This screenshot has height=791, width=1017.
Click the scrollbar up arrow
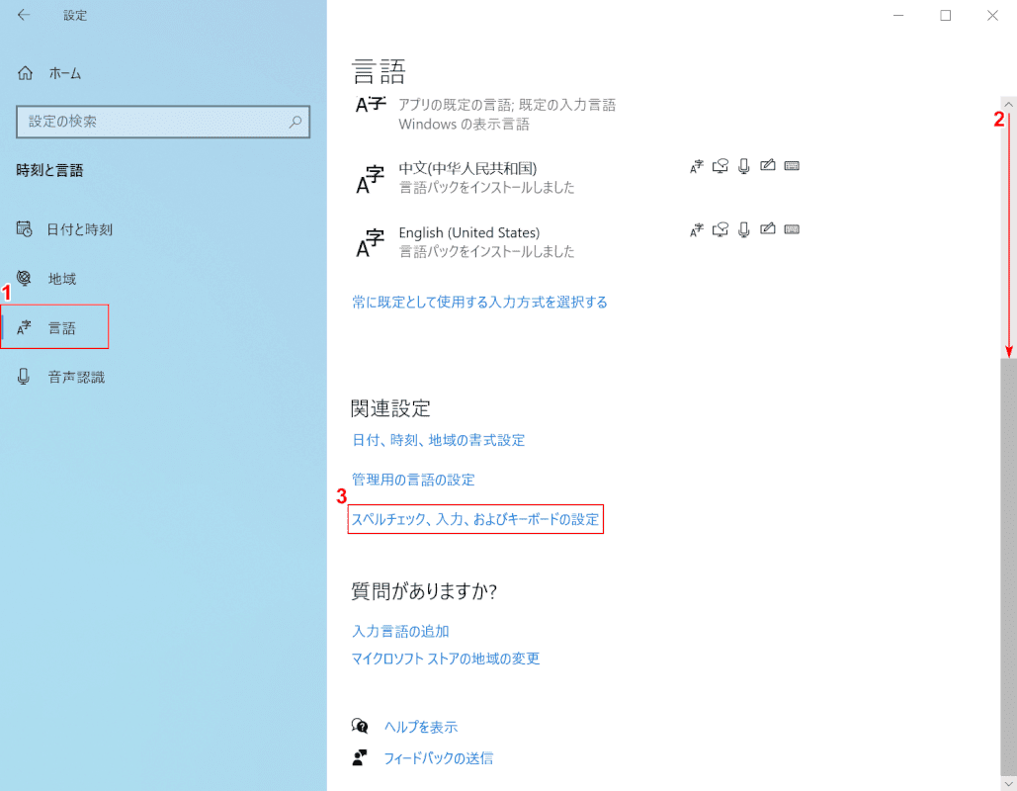1008,104
